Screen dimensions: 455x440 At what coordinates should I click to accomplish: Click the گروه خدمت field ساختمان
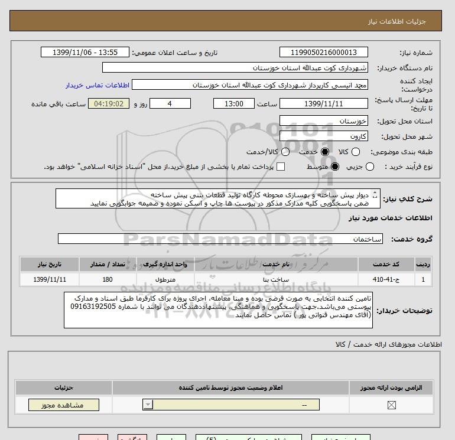coord(220,239)
